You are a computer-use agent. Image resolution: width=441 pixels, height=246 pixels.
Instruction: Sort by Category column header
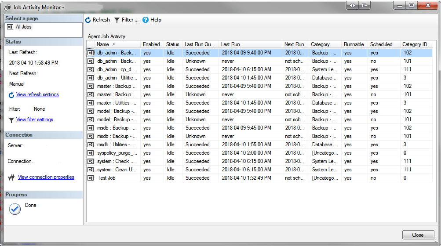pyautogui.click(x=325, y=44)
